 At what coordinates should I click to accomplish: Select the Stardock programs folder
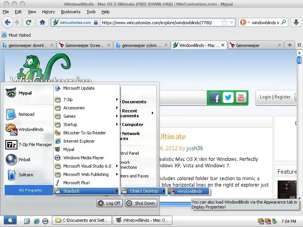click(x=87, y=191)
